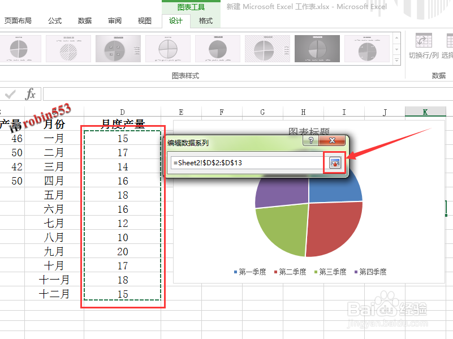This screenshot has height=339, width=453.
Task: Select the fourth outlined pie chart style
Action: (x=168, y=49)
